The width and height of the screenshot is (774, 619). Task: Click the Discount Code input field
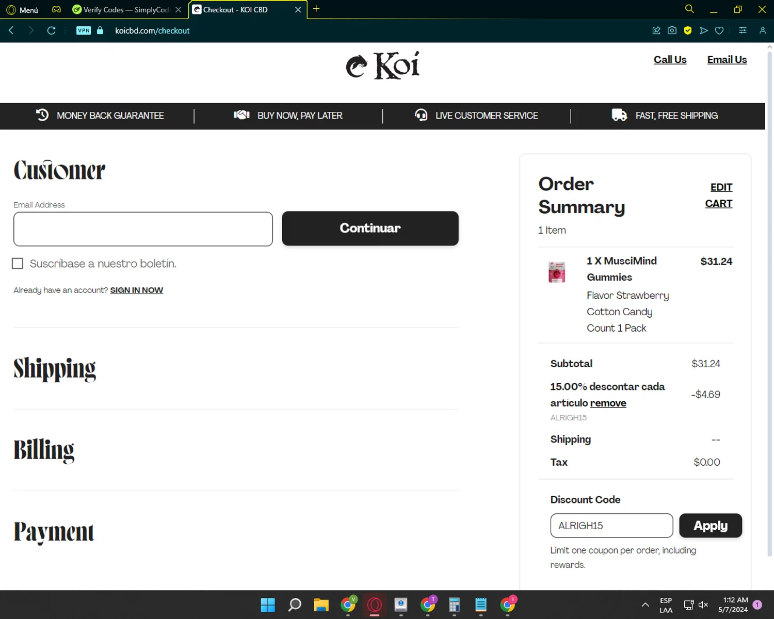point(611,526)
